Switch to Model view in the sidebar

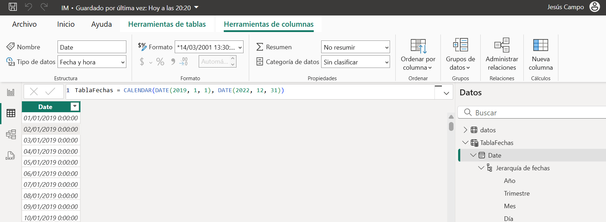(x=11, y=134)
